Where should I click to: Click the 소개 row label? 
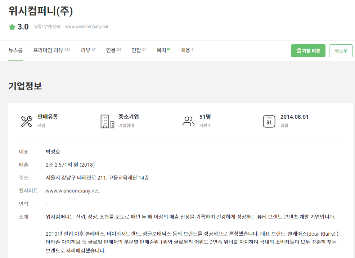23,217
